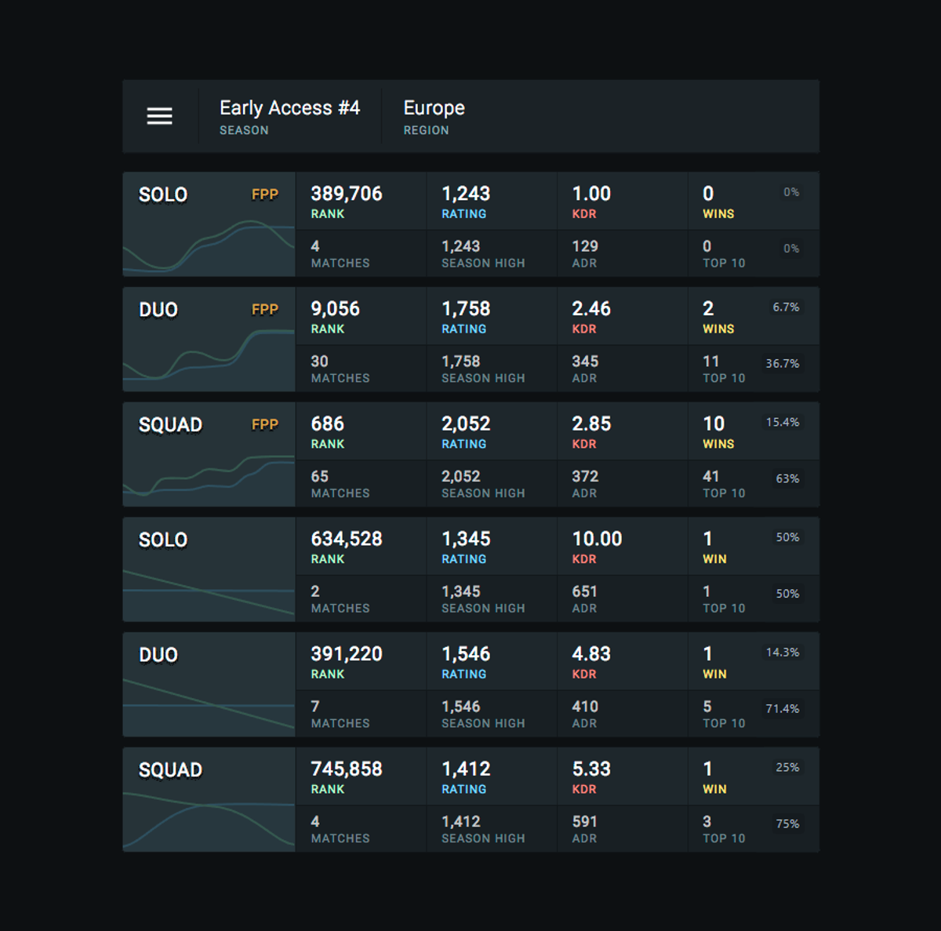This screenshot has width=941, height=931.
Task: Click the SQUAD rank value 686
Action: click(327, 424)
